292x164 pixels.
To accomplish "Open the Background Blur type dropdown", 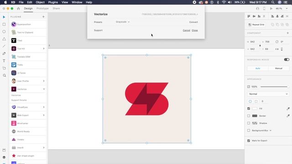I will 271,131.
